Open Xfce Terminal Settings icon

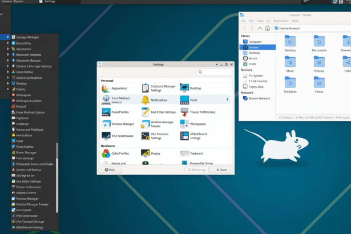tap(146, 136)
